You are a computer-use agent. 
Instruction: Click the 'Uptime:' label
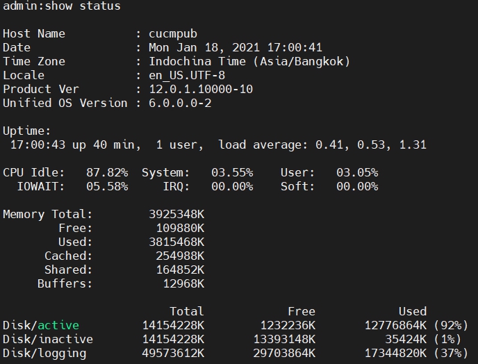pos(27,131)
